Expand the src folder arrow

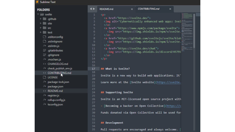41,28
